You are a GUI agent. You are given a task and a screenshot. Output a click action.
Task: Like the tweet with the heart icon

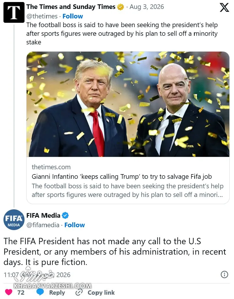9,292
